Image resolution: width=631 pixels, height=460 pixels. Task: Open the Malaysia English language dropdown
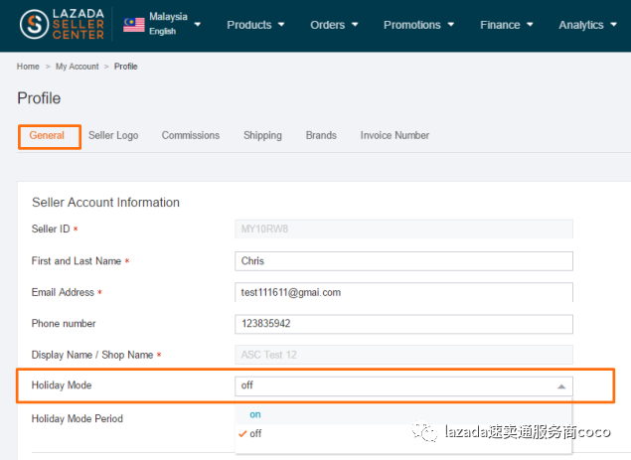[x=162, y=24]
